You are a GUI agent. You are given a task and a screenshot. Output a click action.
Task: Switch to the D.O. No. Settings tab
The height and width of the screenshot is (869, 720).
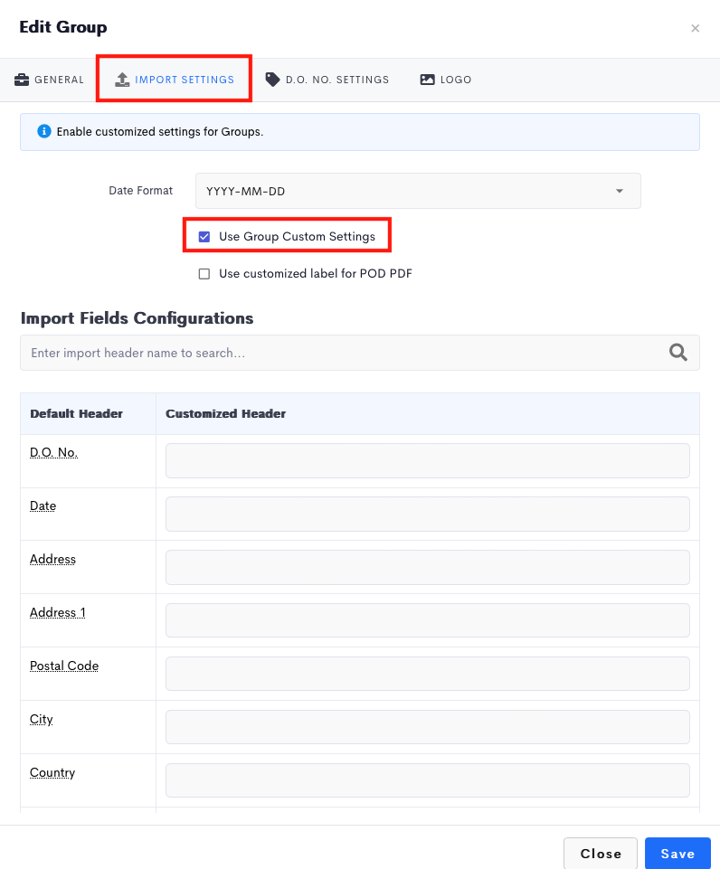327,80
